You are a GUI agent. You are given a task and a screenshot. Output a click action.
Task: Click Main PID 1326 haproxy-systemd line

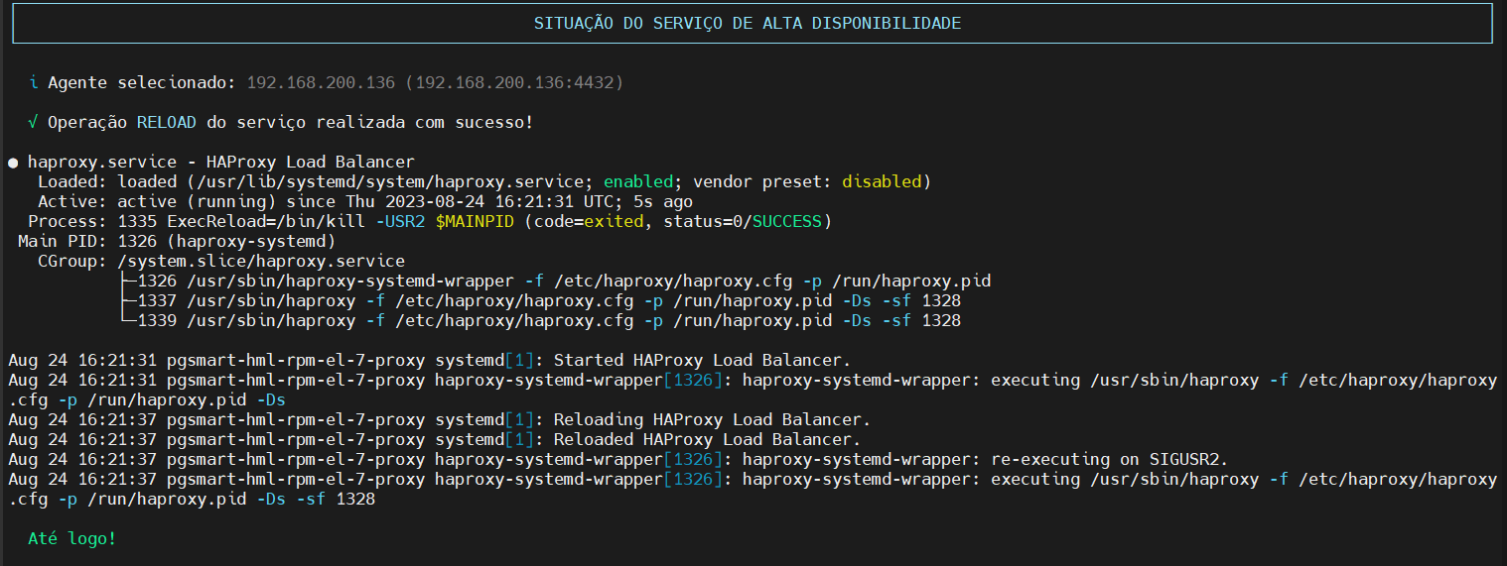[177, 241]
